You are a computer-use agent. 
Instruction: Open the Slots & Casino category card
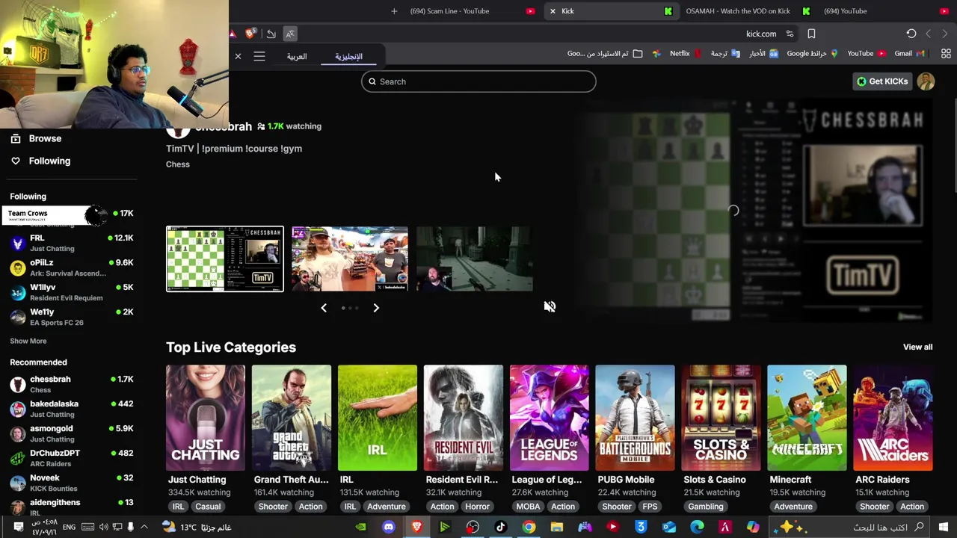(x=721, y=418)
